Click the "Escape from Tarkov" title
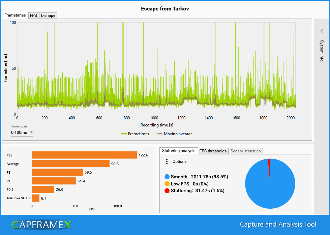 165,9
